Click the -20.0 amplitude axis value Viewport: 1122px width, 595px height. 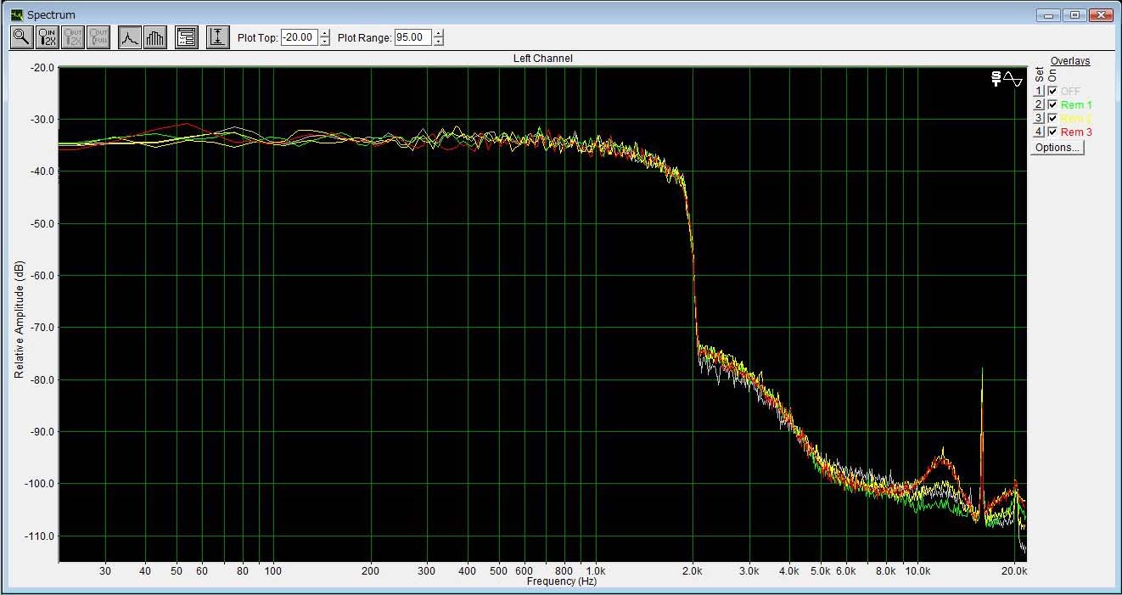(42, 68)
